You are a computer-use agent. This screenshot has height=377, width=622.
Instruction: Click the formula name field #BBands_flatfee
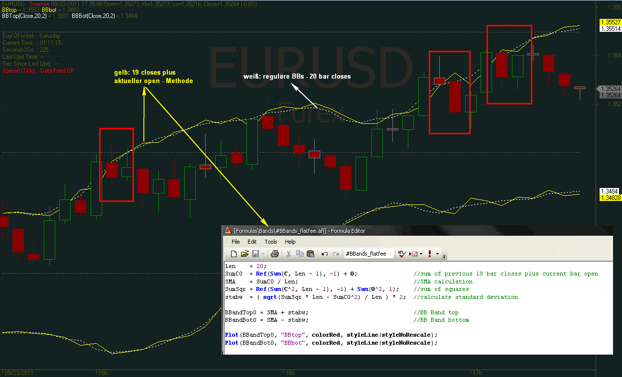(368, 254)
